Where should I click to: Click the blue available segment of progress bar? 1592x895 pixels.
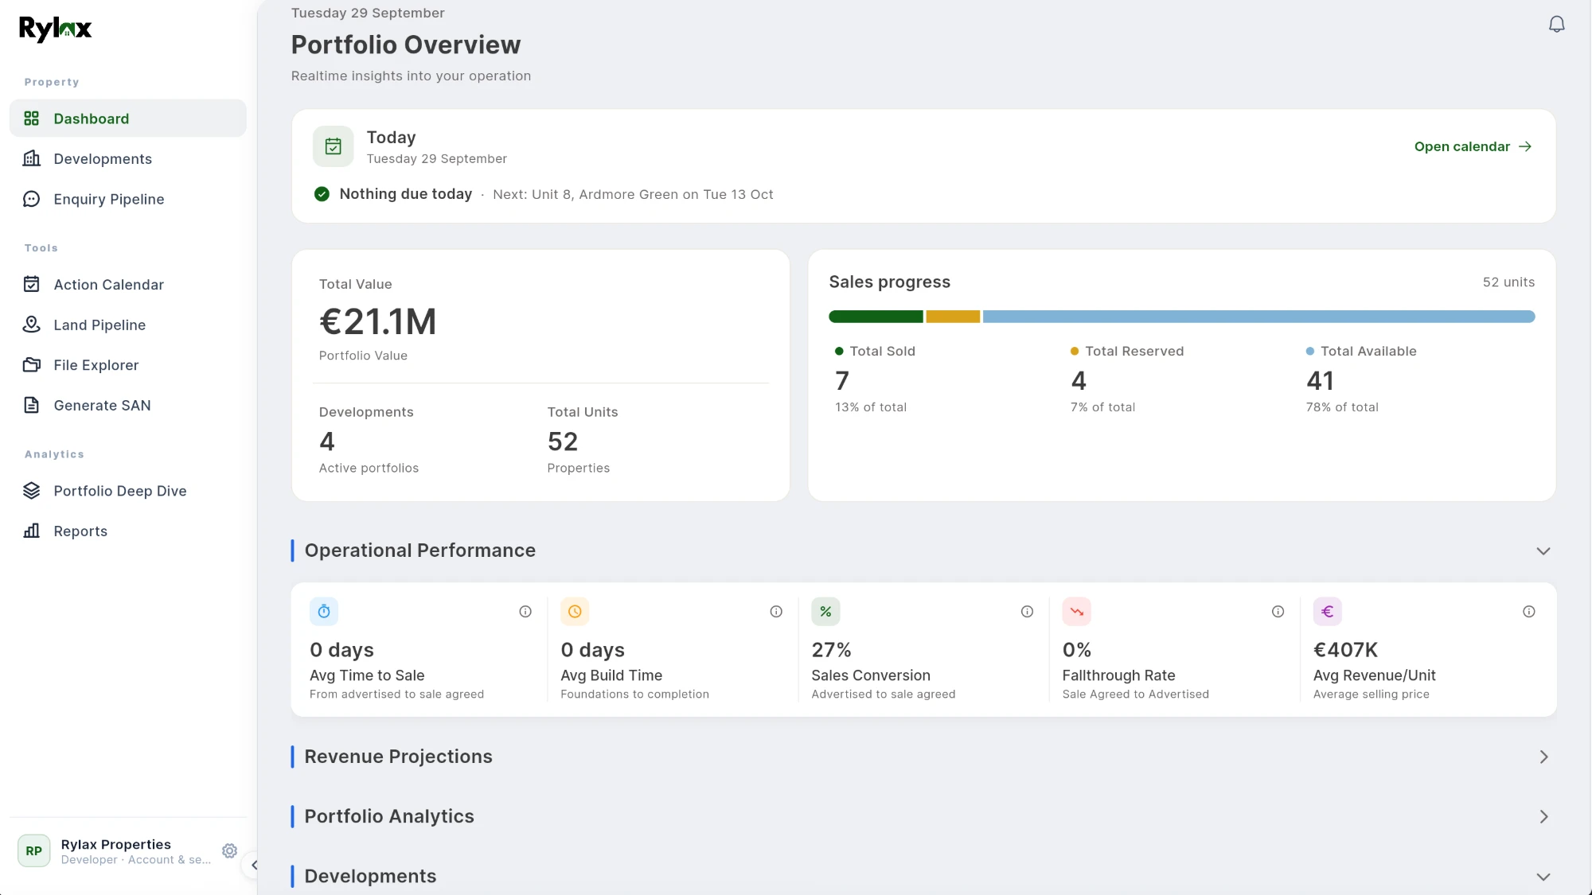1258,317
